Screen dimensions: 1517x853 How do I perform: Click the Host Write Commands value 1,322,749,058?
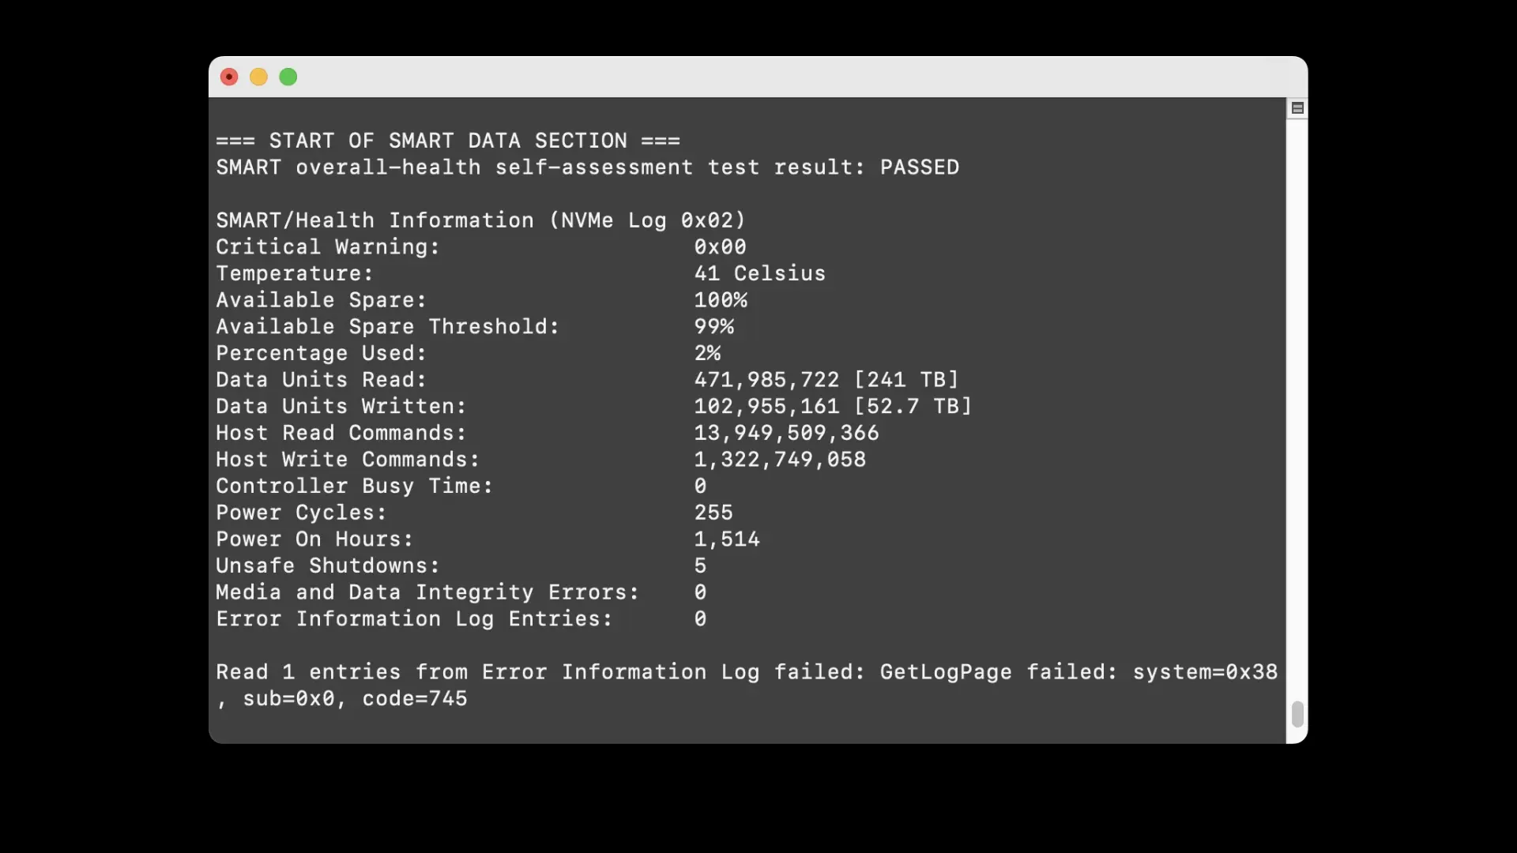tap(780, 460)
